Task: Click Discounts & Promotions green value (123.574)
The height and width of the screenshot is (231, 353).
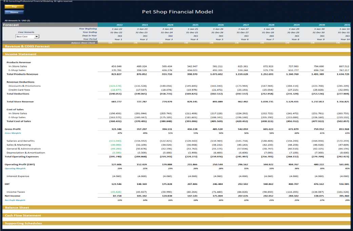Action: click(x=116, y=86)
